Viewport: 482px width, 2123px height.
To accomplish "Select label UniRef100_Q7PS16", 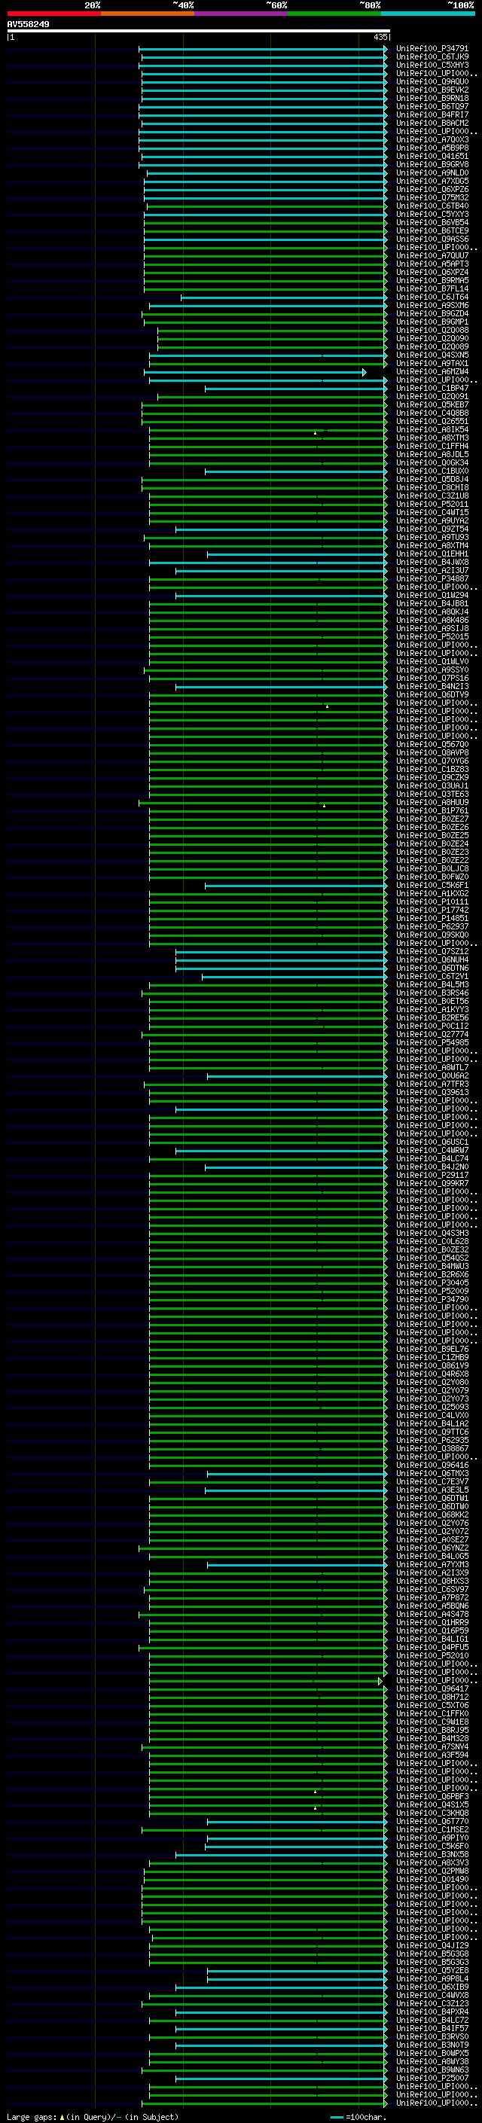I will pos(432,679).
